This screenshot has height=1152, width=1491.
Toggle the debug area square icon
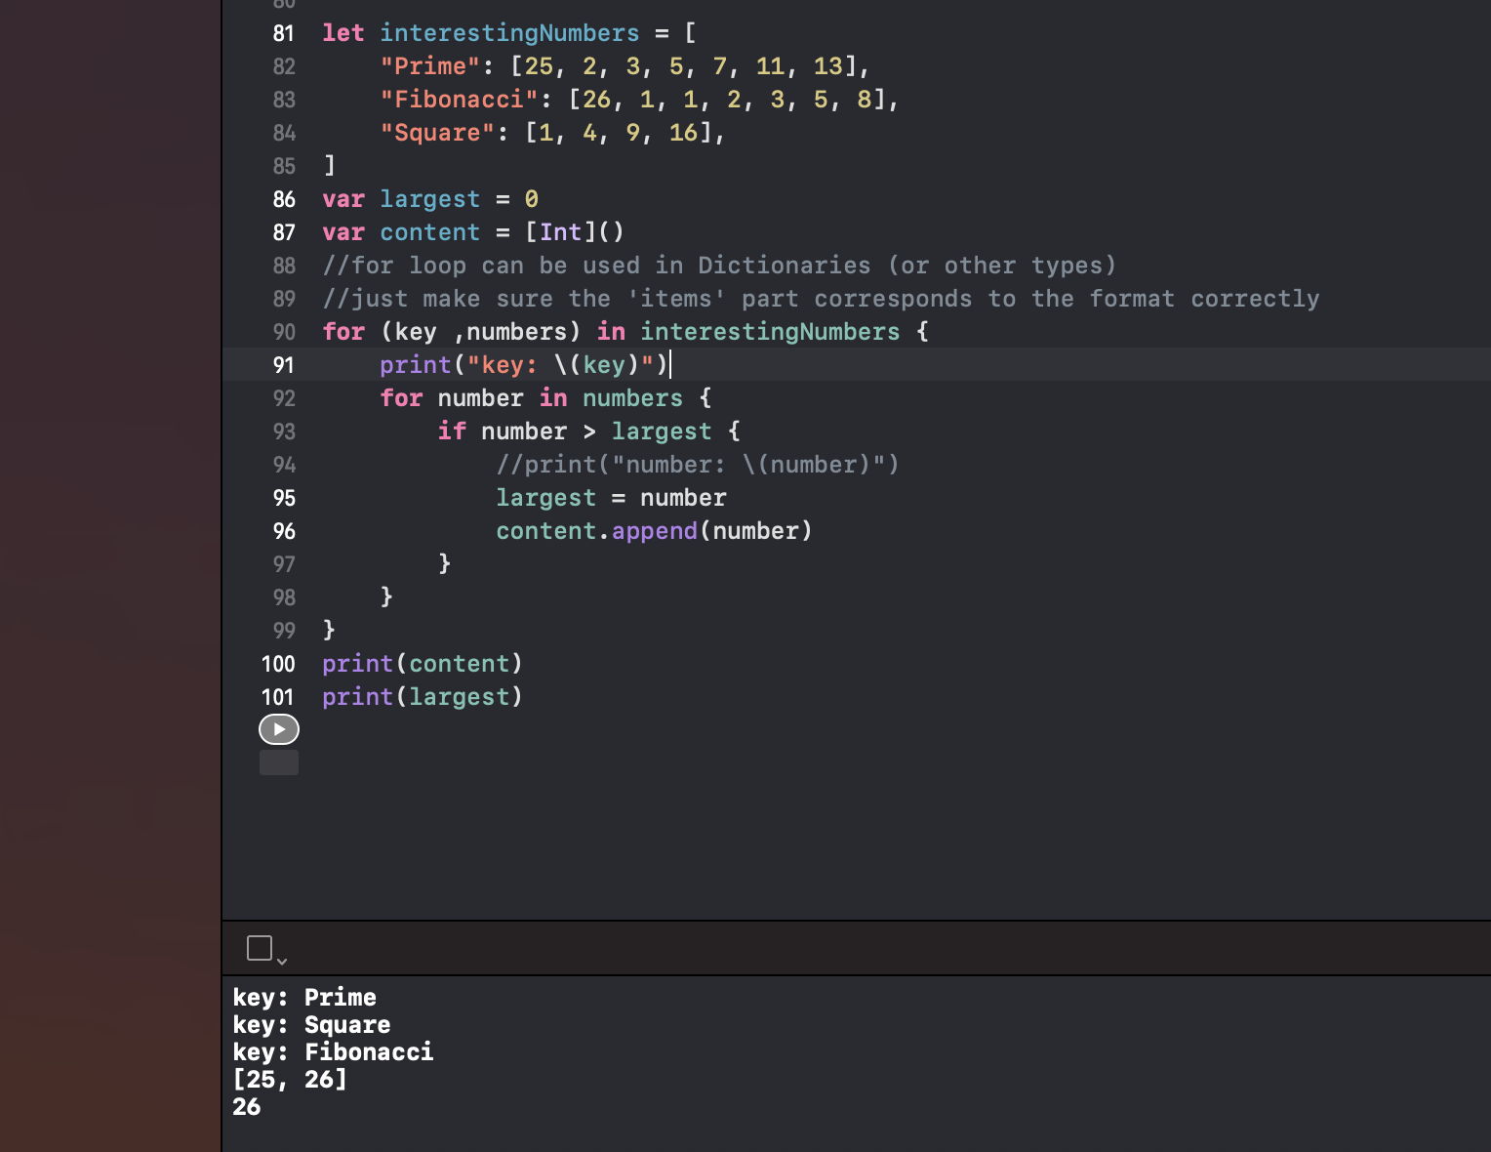(260, 948)
